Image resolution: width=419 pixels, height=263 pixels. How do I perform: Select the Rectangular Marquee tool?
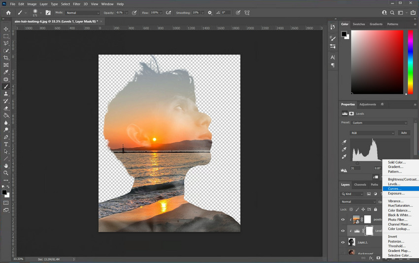(6, 36)
